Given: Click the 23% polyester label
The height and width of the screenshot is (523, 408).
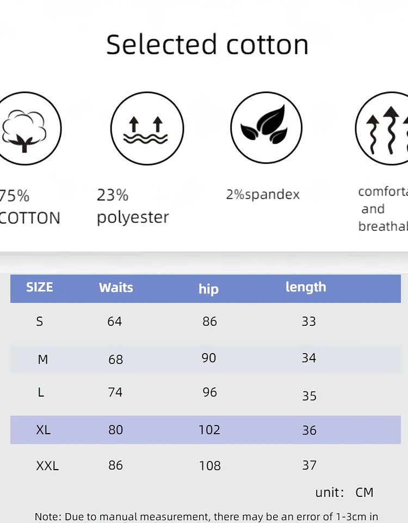Looking at the screenshot, I should tap(133, 207).
